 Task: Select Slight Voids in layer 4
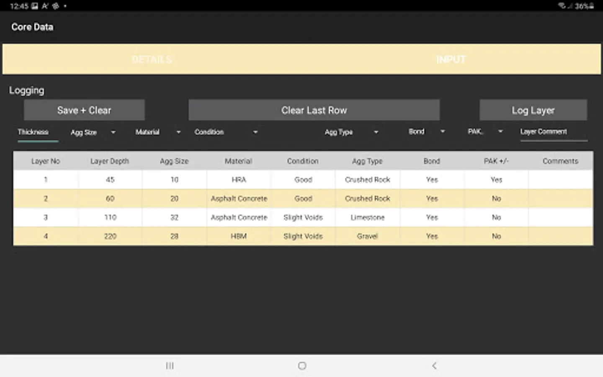coord(303,236)
